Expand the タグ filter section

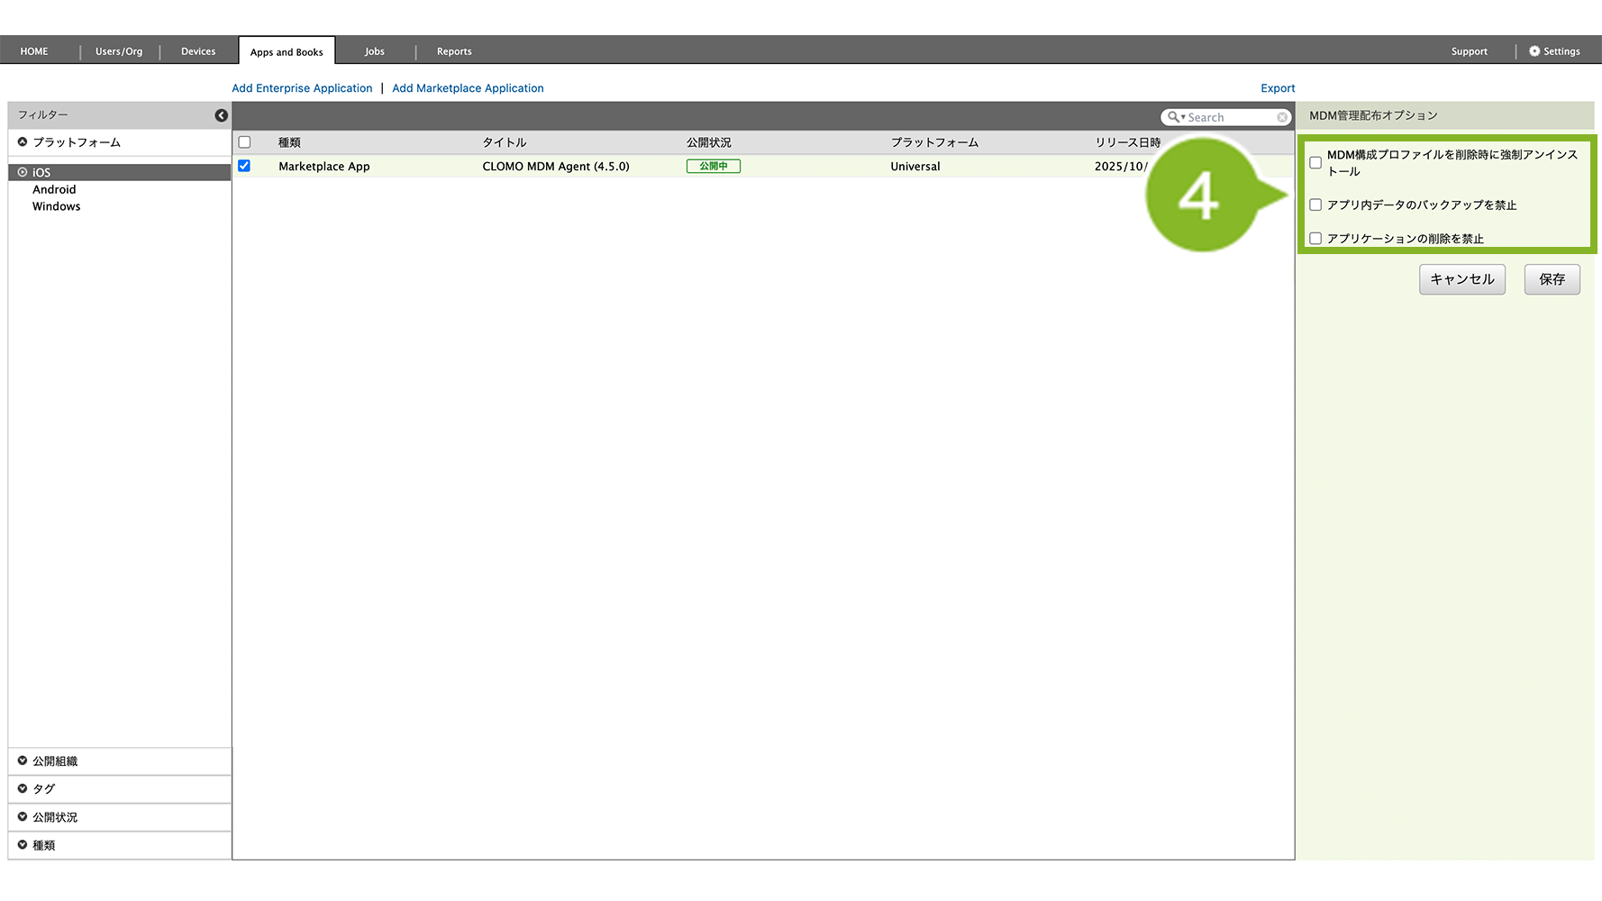23,788
